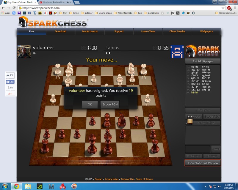Viewport: 238px width, 190px height.
Task: Open the AdBlock Plus extension icon
Action: pyautogui.click(x=229, y=8)
